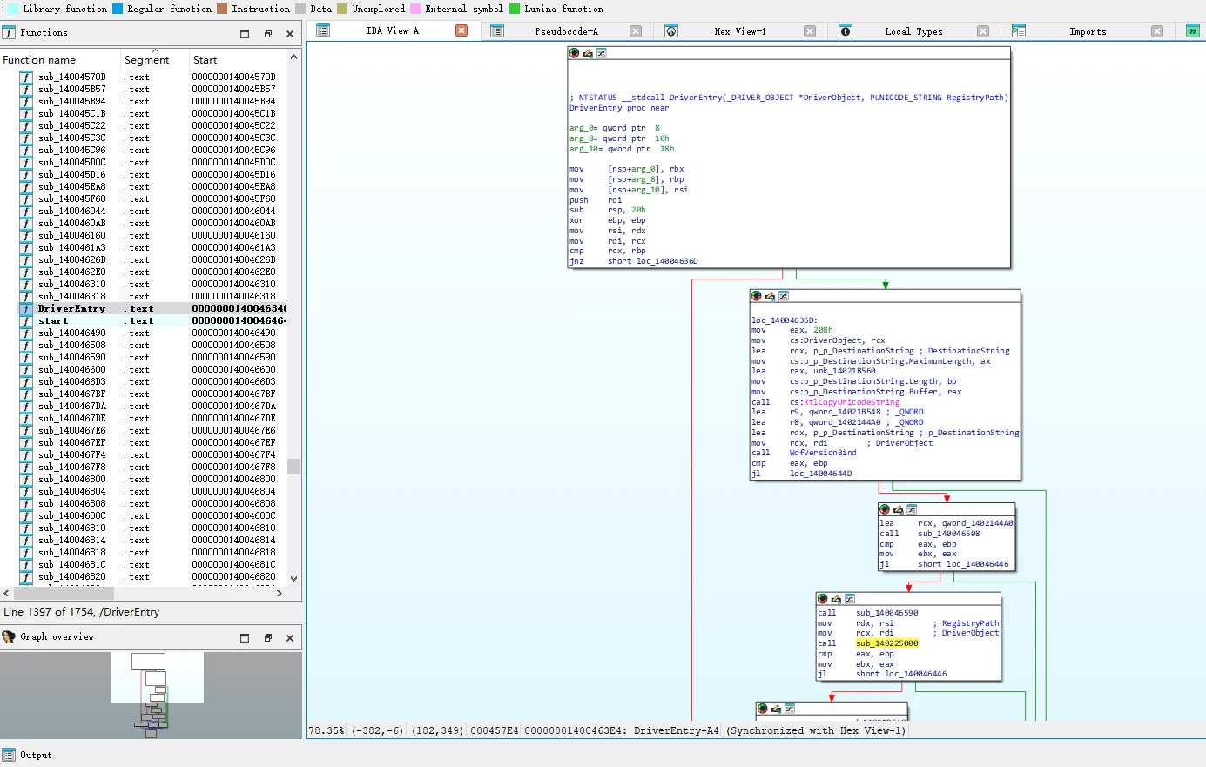Image resolution: width=1206 pixels, height=767 pixels.
Task: Click the breakpoint icon on DriverEntry node
Action: click(x=574, y=53)
